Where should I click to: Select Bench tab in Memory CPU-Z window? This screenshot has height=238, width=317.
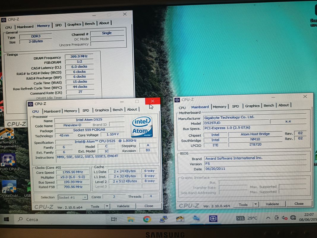pos(90,24)
